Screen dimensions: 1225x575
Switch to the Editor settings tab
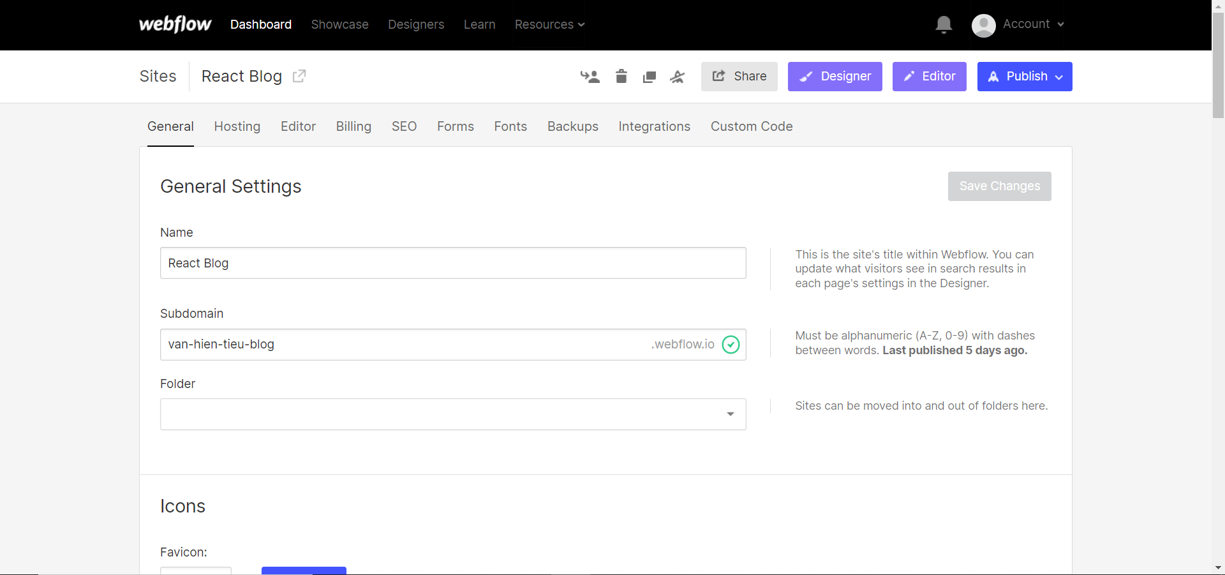(299, 126)
